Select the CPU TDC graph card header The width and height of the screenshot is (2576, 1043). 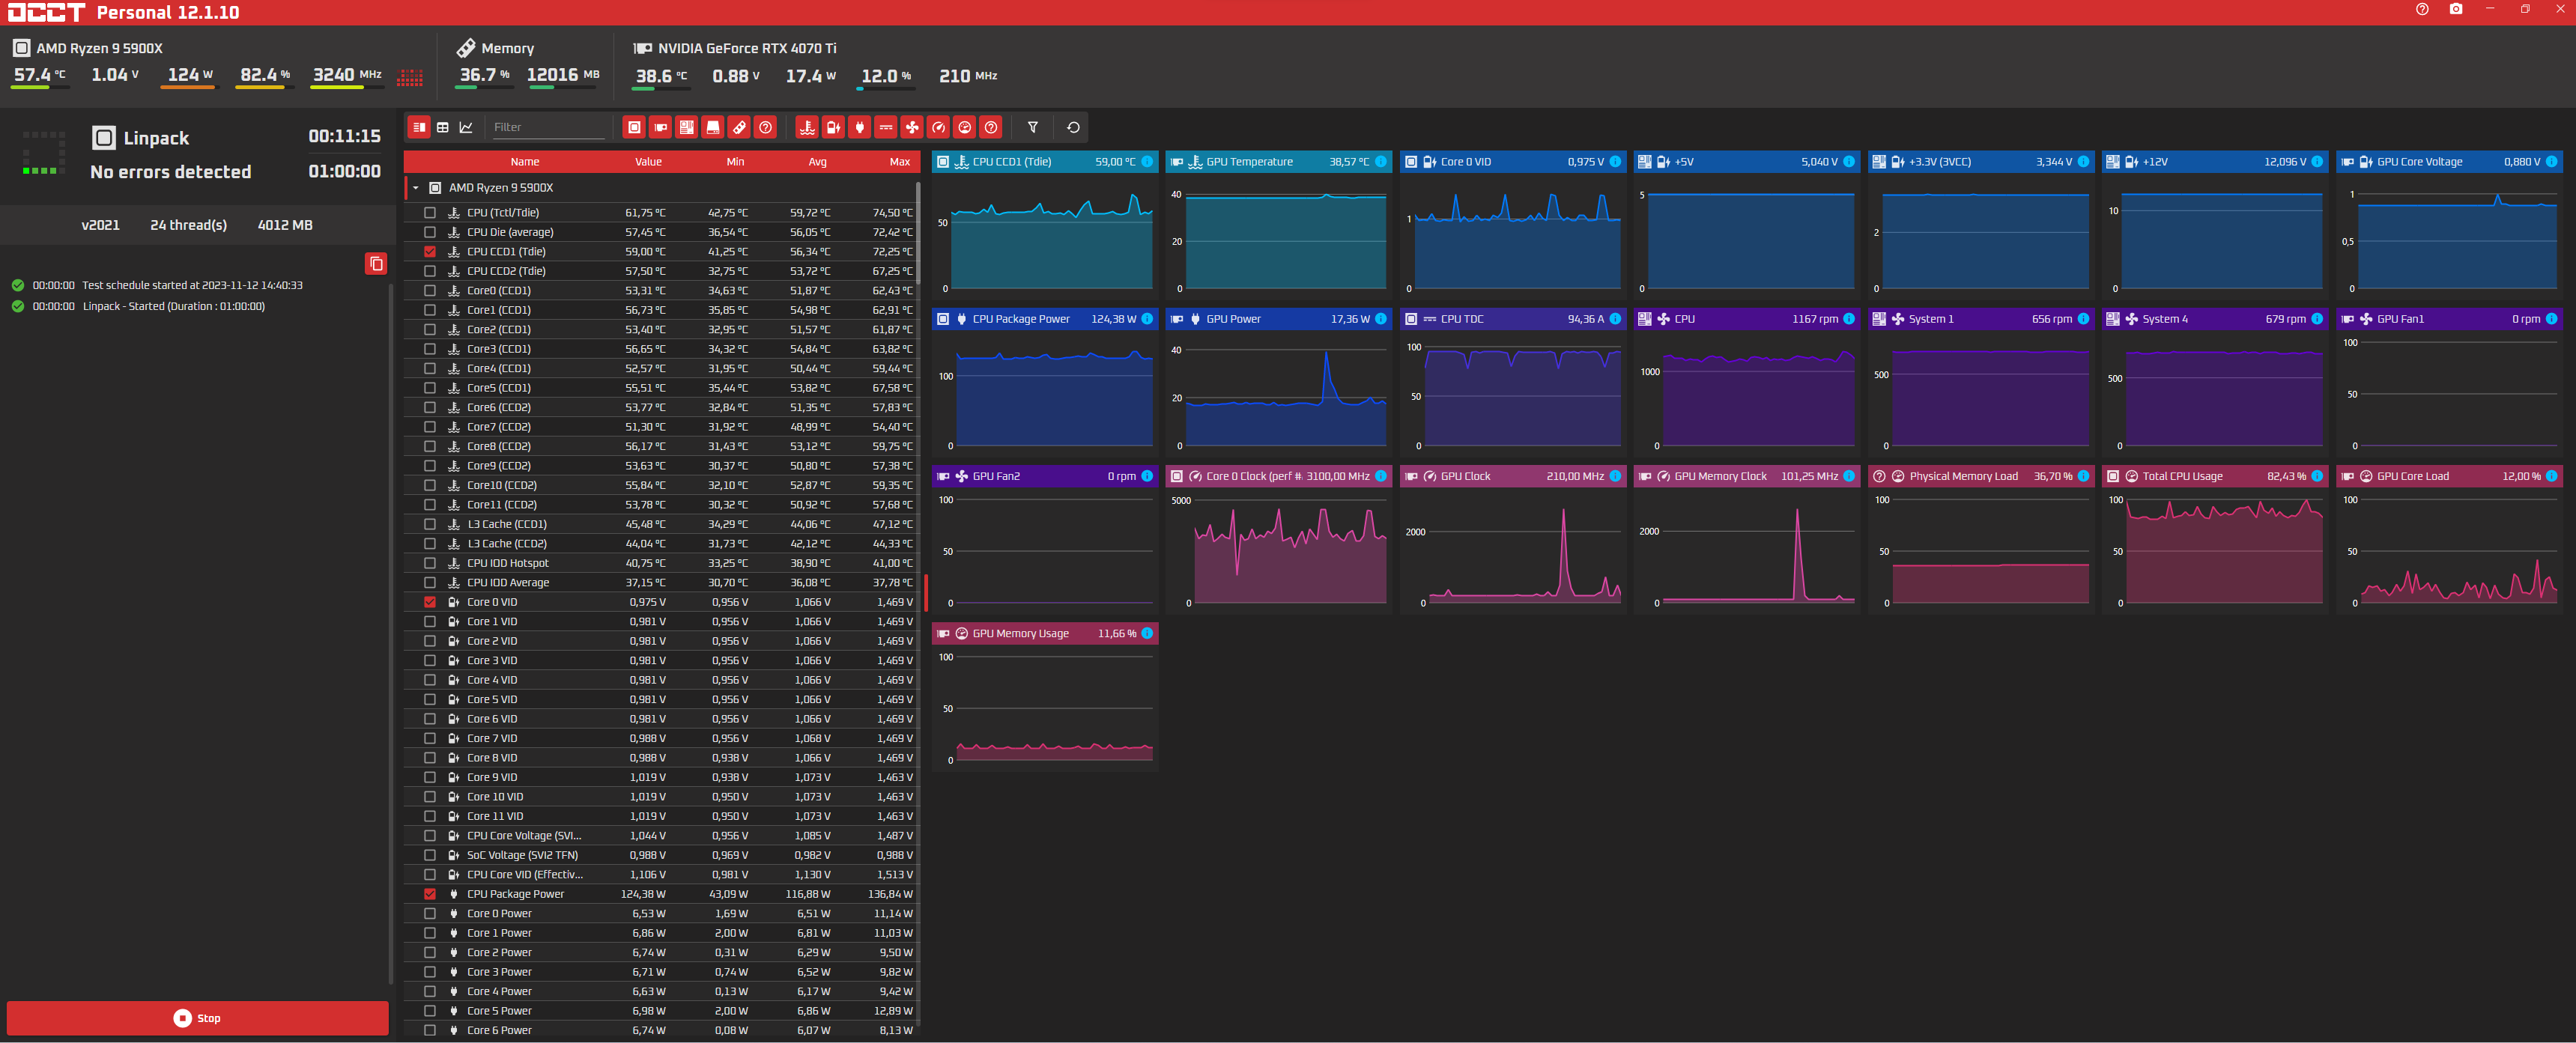point(1512,319)
